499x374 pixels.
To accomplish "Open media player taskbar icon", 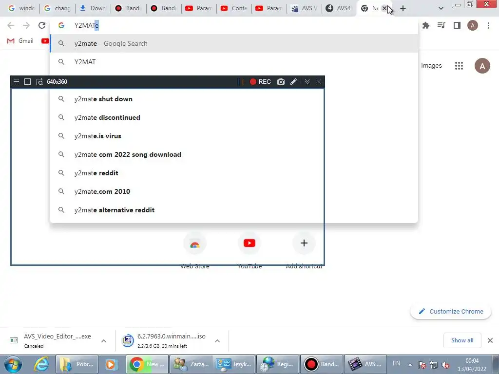I will (111, 364).
